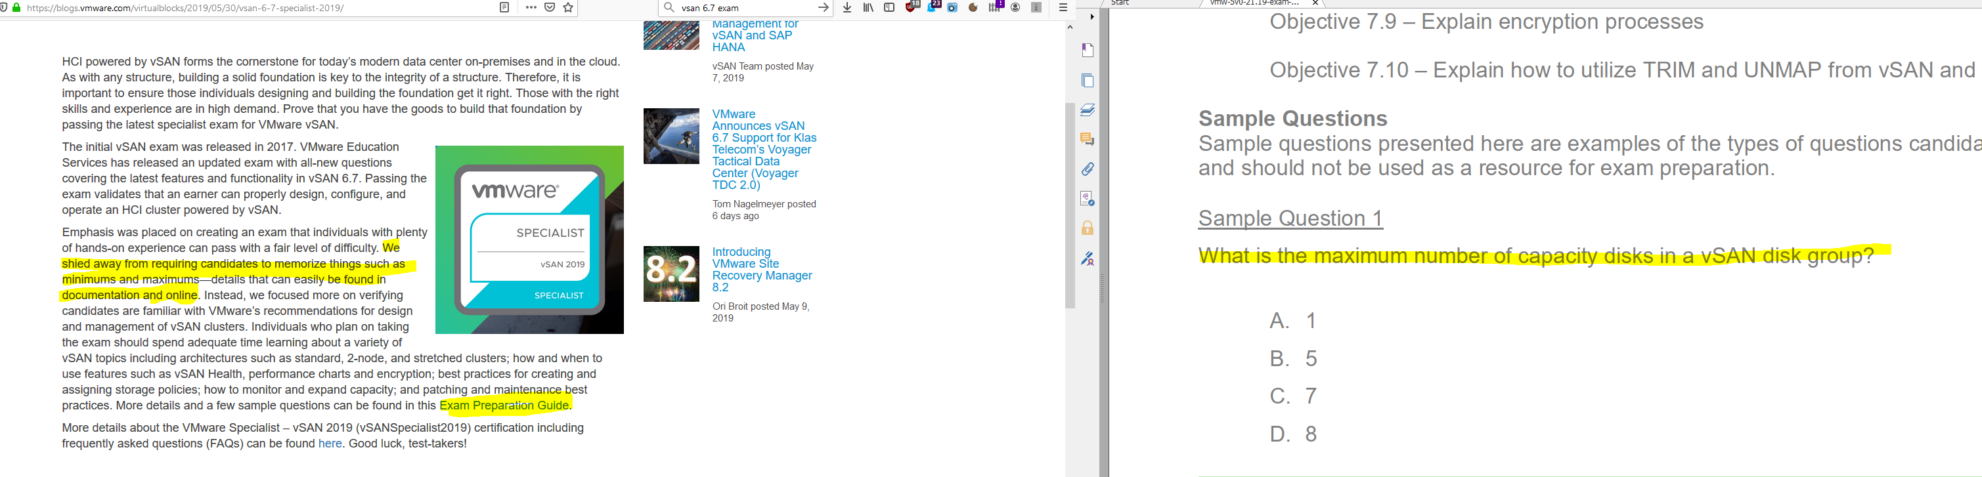This screenshot has height=477, width=1982.
Task: Open the Firefox library icon
Action: 868,8
